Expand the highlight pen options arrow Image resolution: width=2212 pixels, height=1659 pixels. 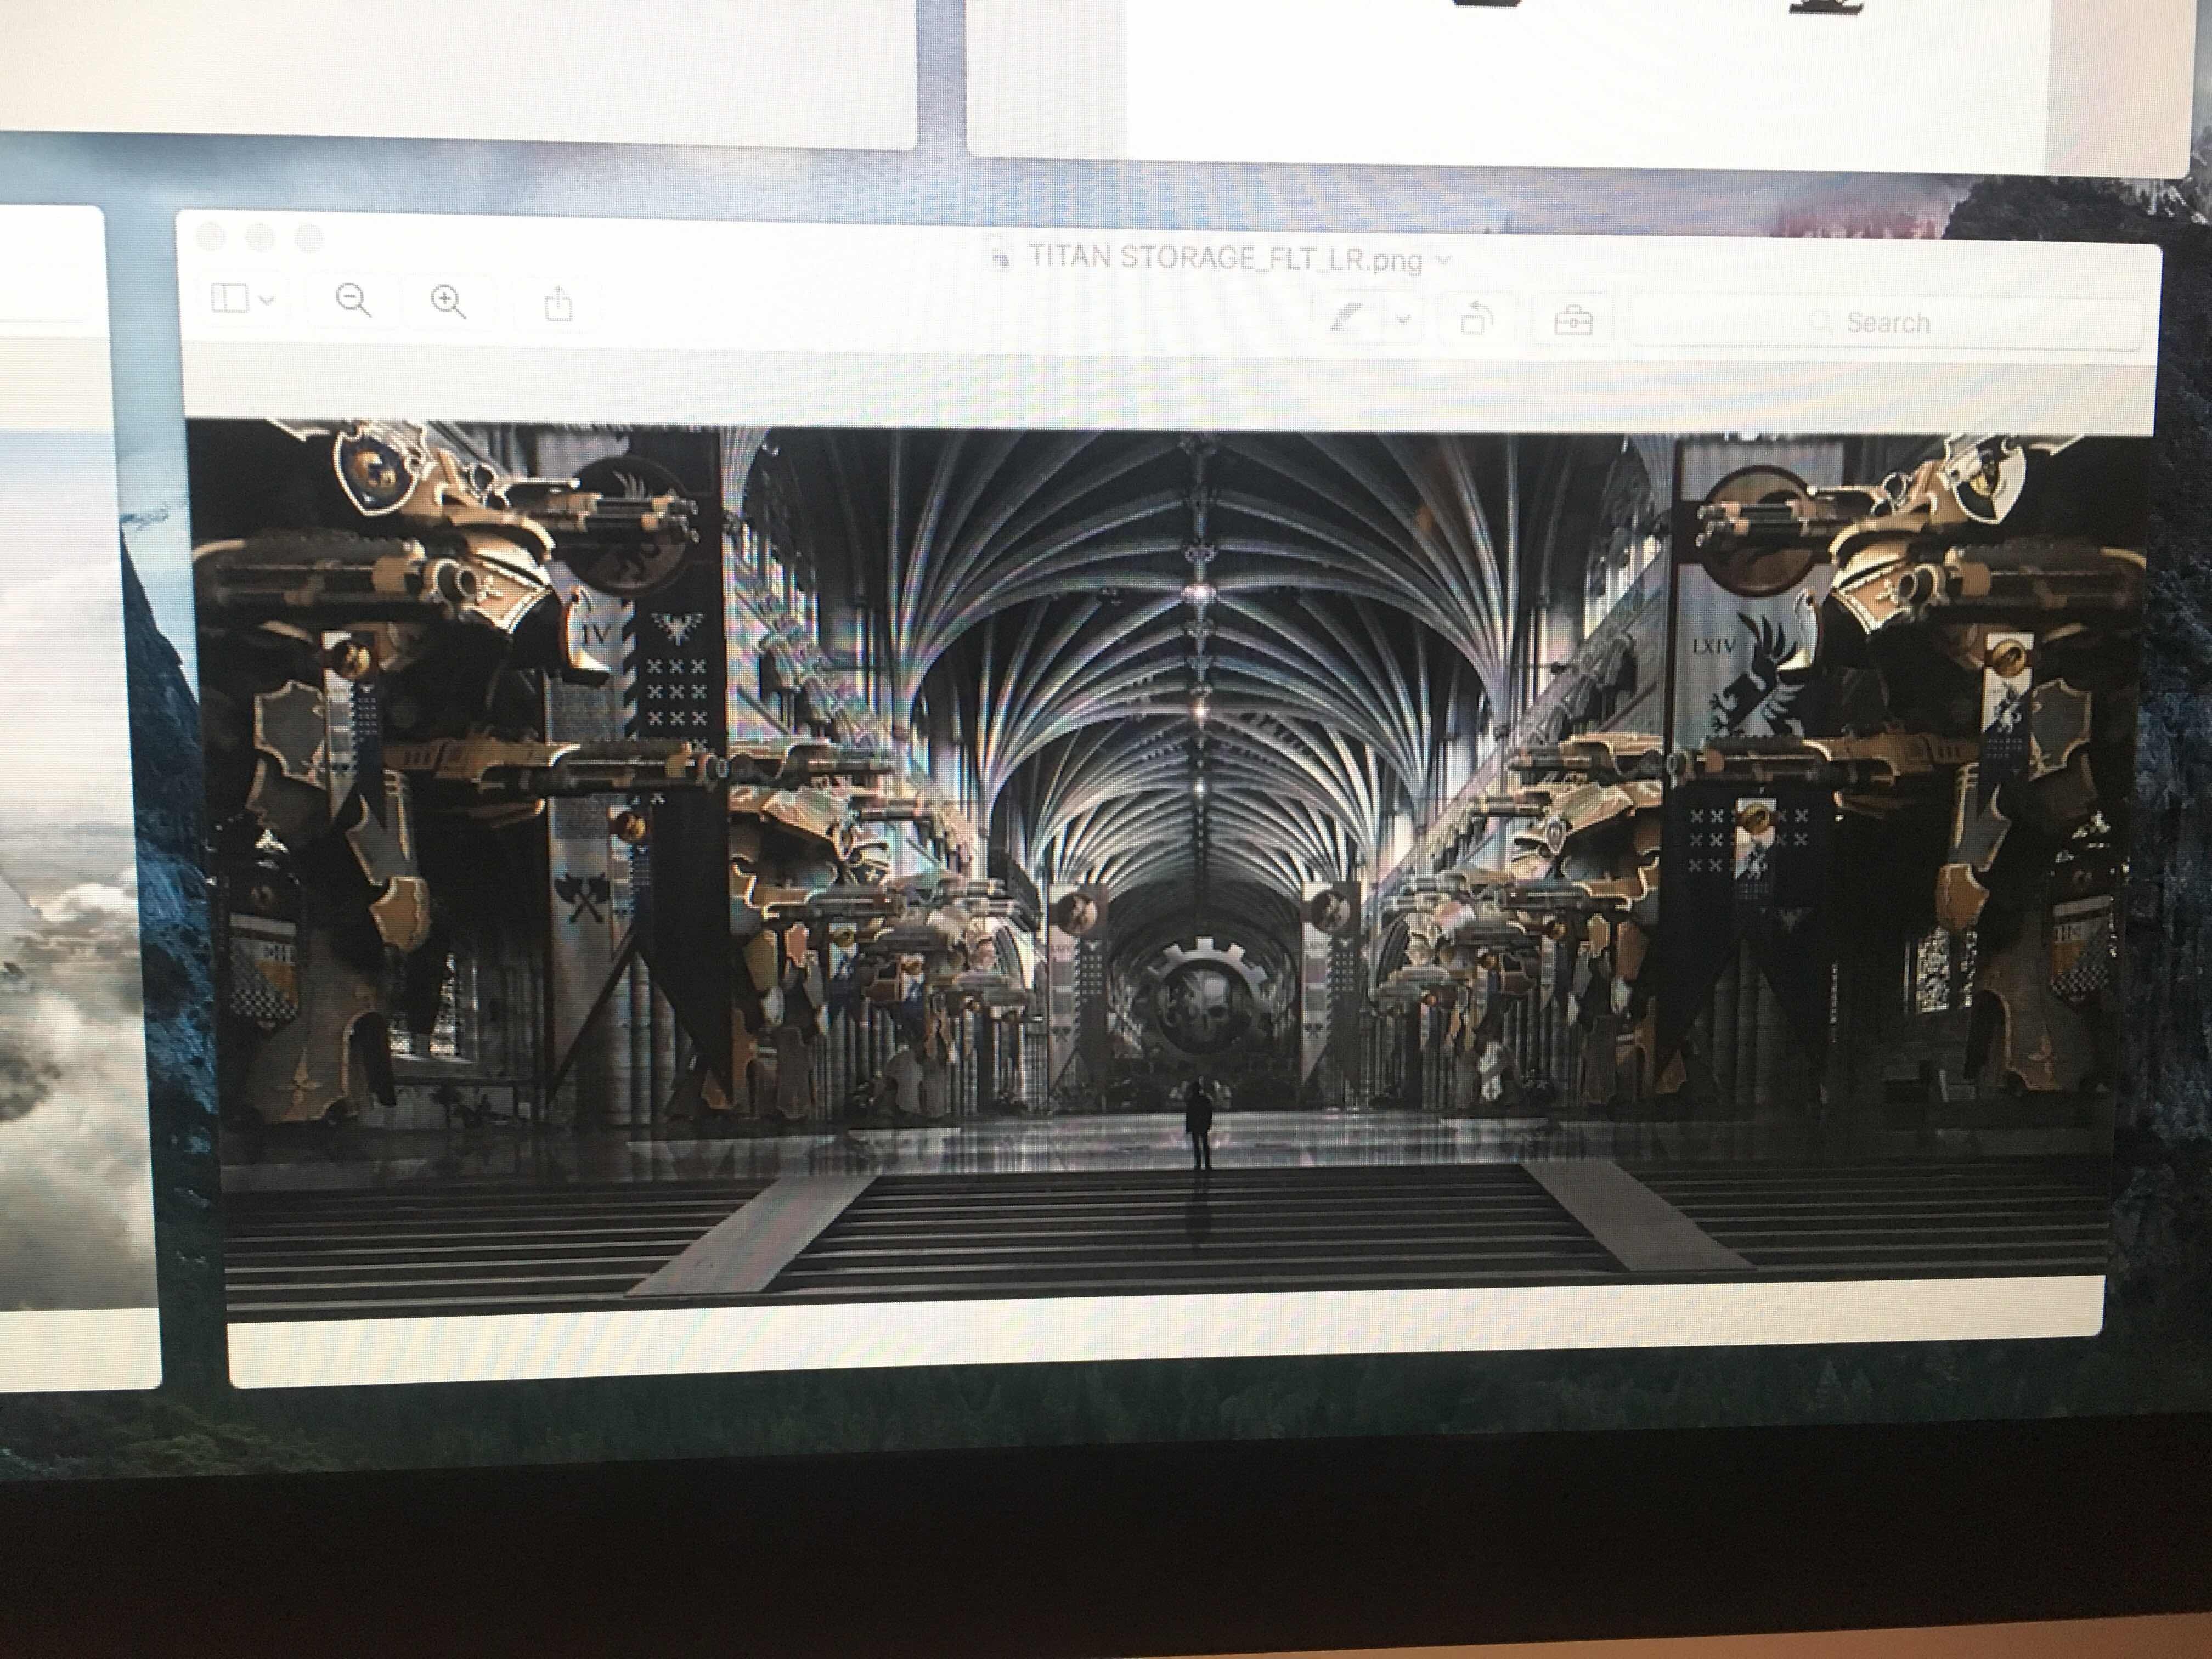pos(1403,319)
